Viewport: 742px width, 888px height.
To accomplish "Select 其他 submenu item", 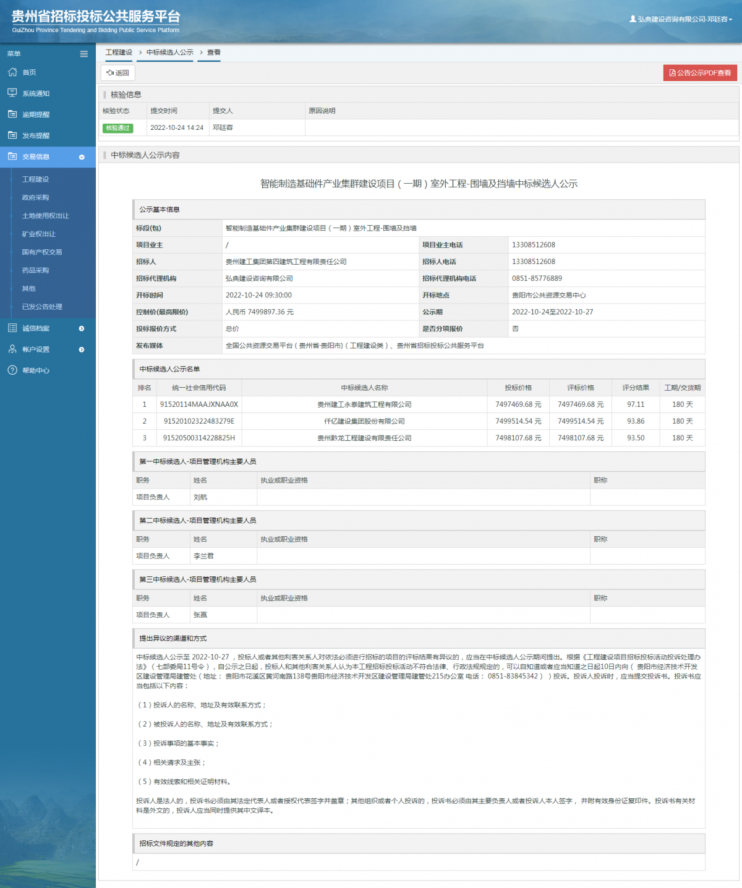I will click(x=28, y=288).
